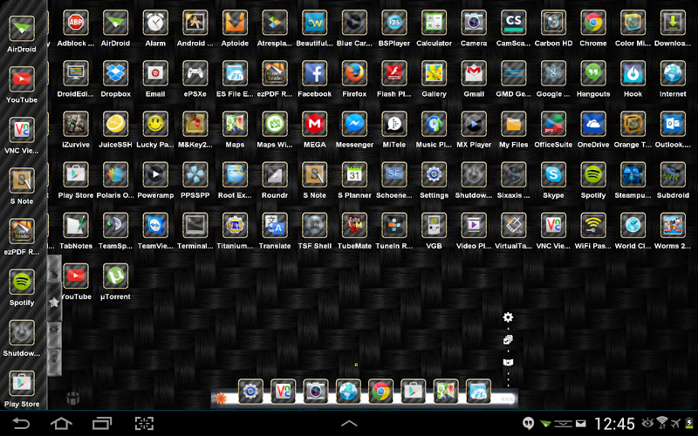Select the lightbulb tab on side panel
The image size is (698, 436).
(x=54, y=358)
